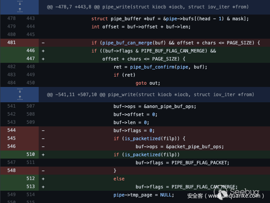Select deleted line number 481

tap(11, 43)
